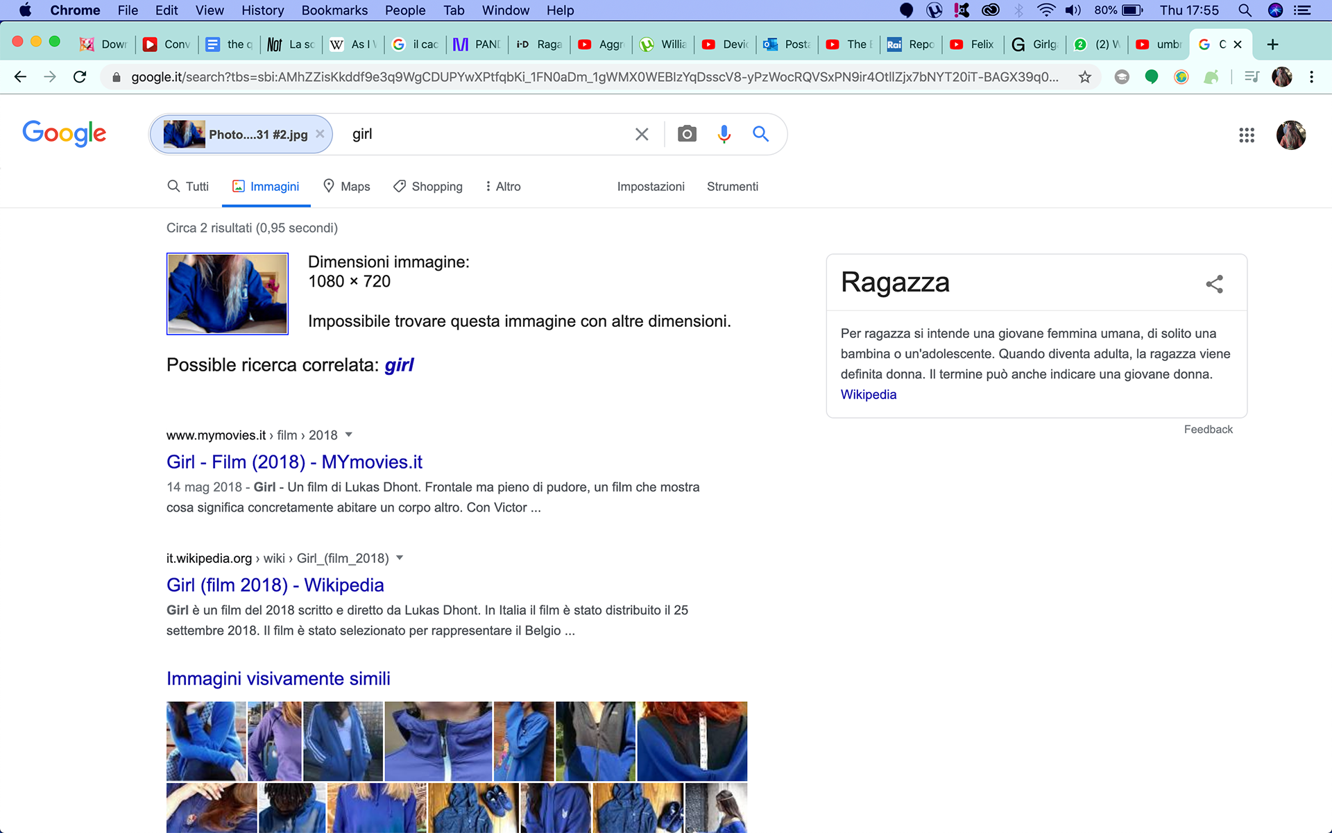Click the related search link girl
This screenshot has height=833, width=1332.
coord(399,365)
